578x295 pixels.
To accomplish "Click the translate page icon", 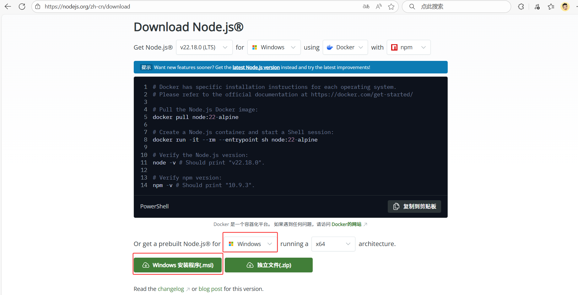I will tap(366, 7).
